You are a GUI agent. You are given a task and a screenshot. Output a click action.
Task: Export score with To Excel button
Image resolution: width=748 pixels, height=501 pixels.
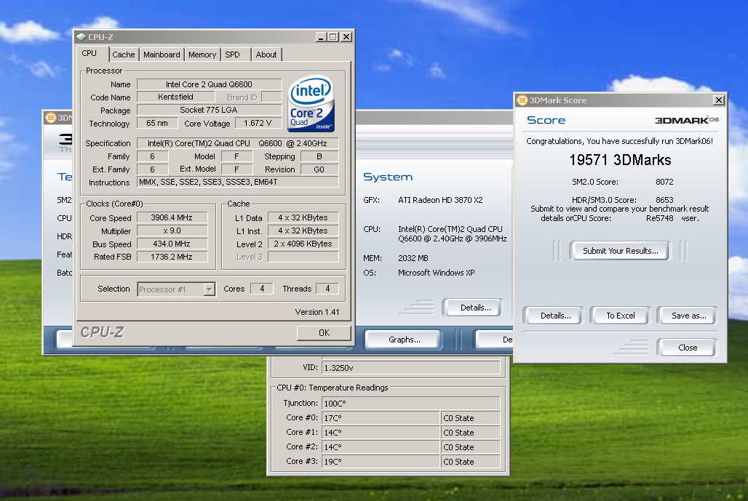click(x=620, y=316)
